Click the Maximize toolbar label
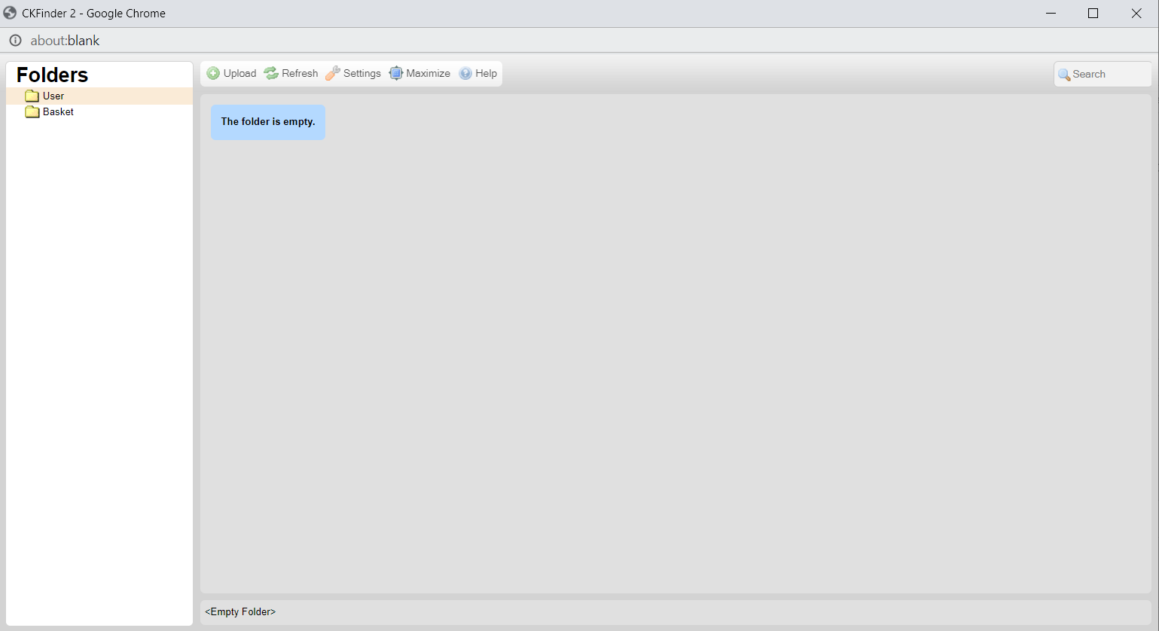The width and height of the screenshot is (1159, 631). coord(428,73)
